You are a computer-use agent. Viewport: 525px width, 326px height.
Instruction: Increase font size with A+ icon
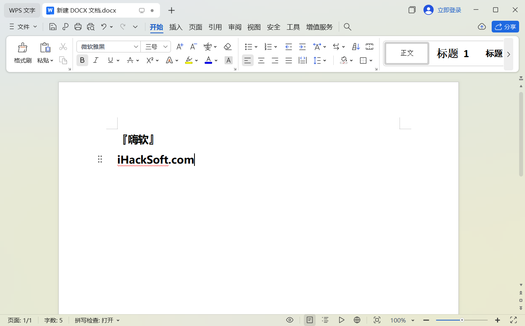click(180, 47)
